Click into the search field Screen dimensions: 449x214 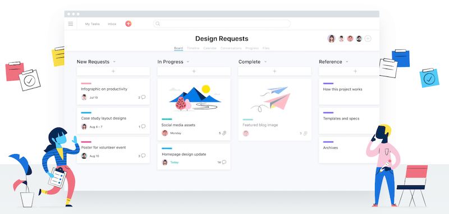coord(222,24)
